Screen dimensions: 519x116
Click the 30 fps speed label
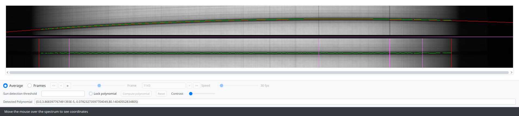pyautogui.click(x=265, y=86)
